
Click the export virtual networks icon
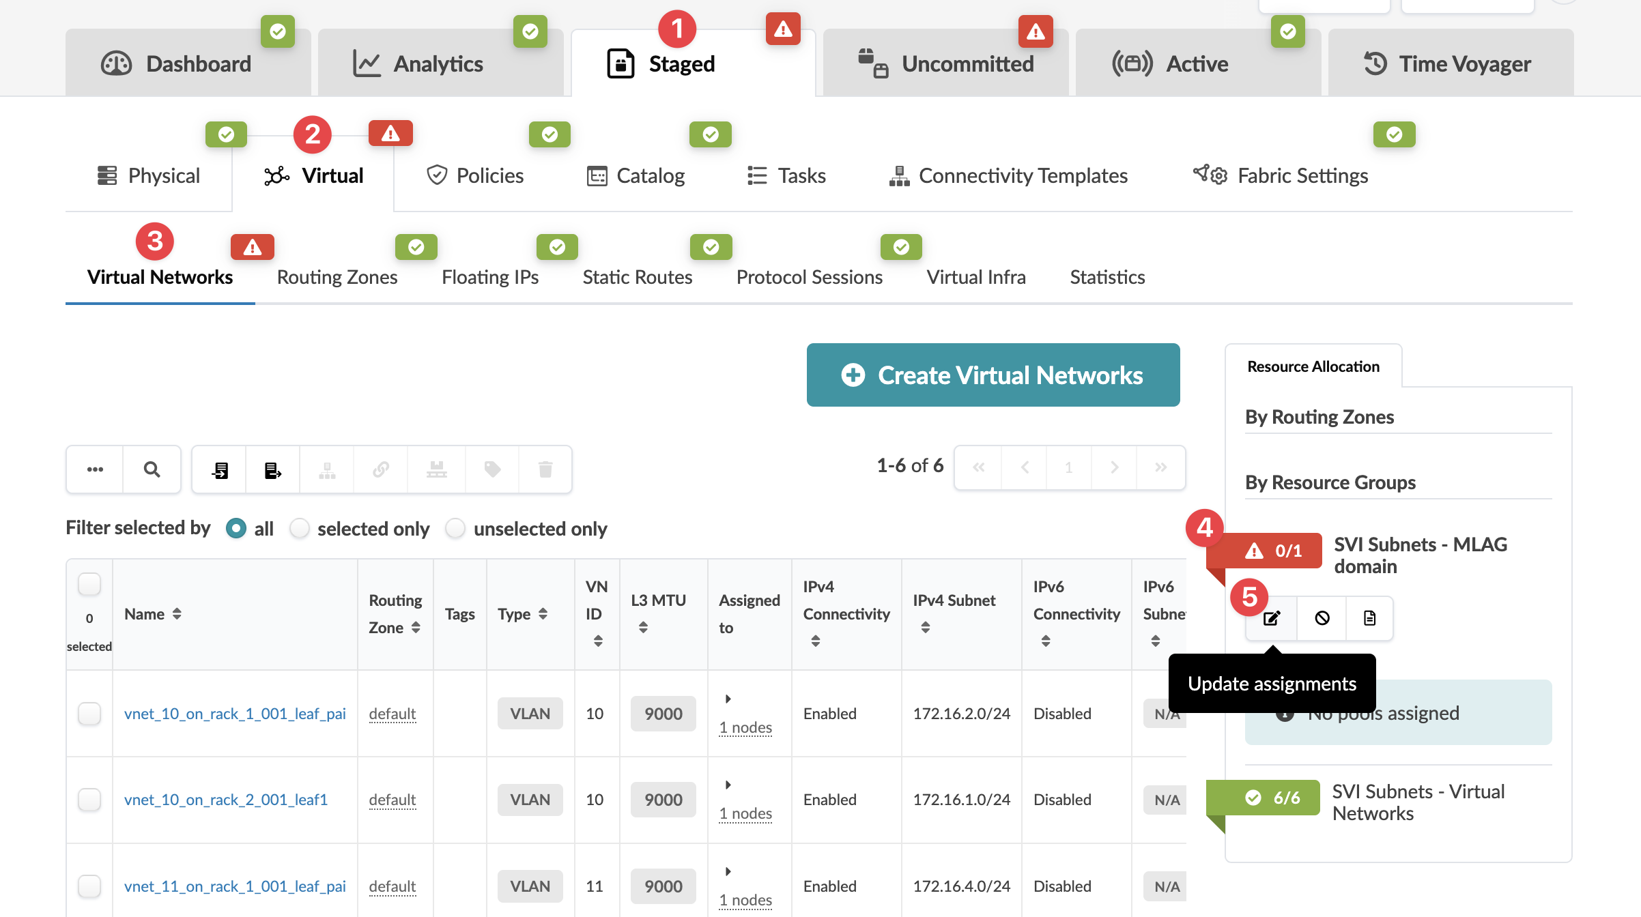point(272,469)
